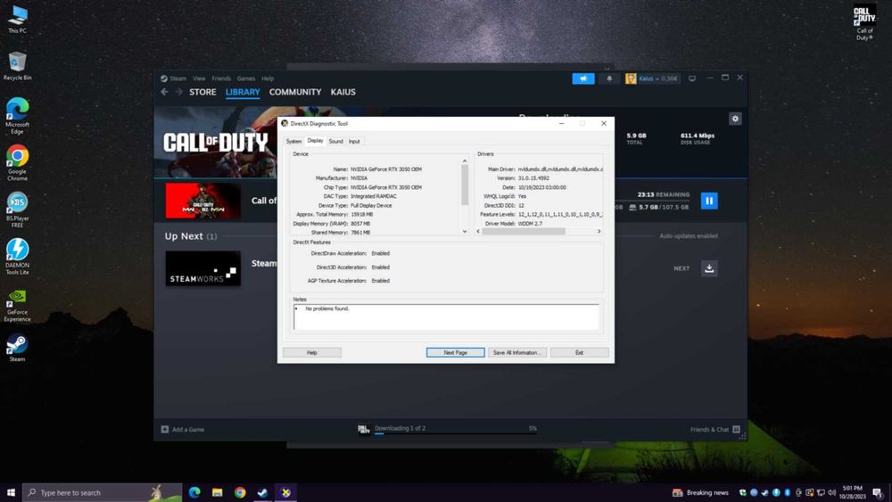Click the Steam announcements megaphone icon
This screenshot has width=892, height=502.
[x=583, y=78]
